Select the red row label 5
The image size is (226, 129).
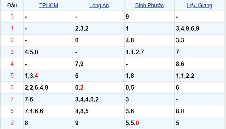point(12,75)
